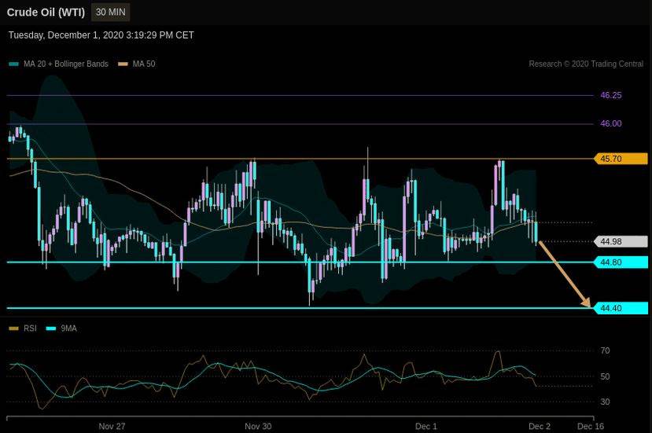Click the RSI 50 level label

coord(605,376)
